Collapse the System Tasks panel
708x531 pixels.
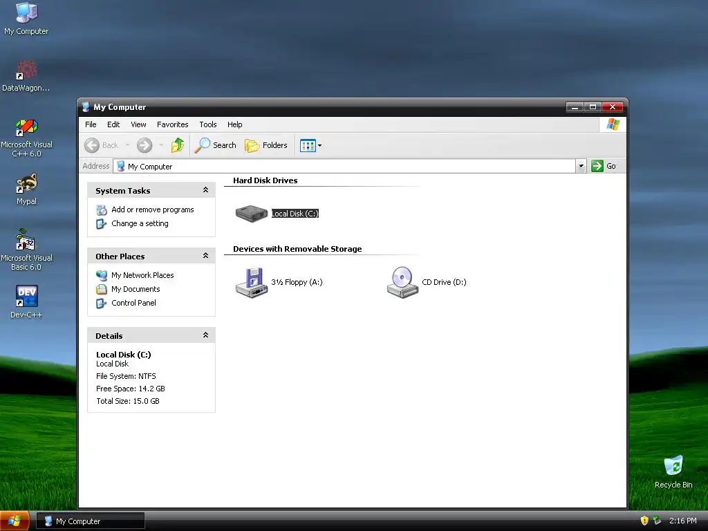pos(205,190)
